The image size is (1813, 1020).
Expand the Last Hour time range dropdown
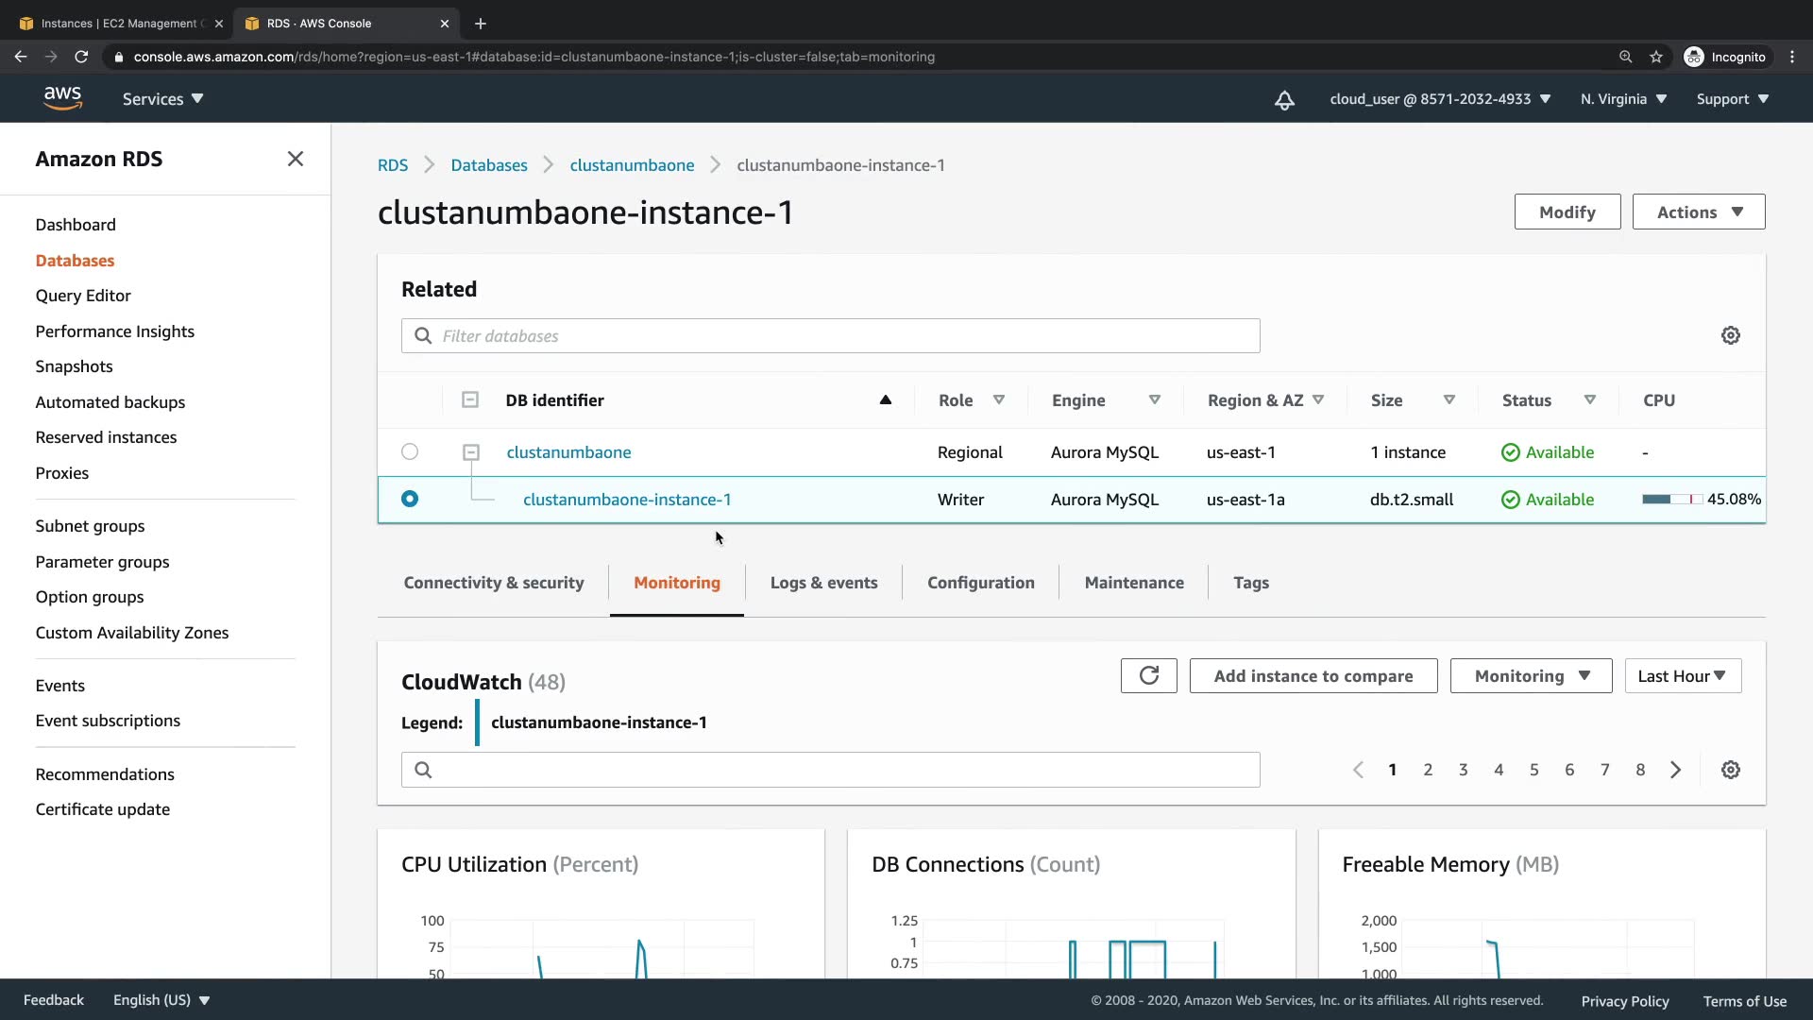pos(1682,675)
